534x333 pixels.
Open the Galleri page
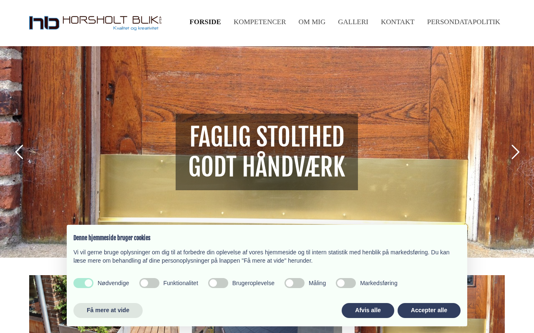tap(353, 22)
